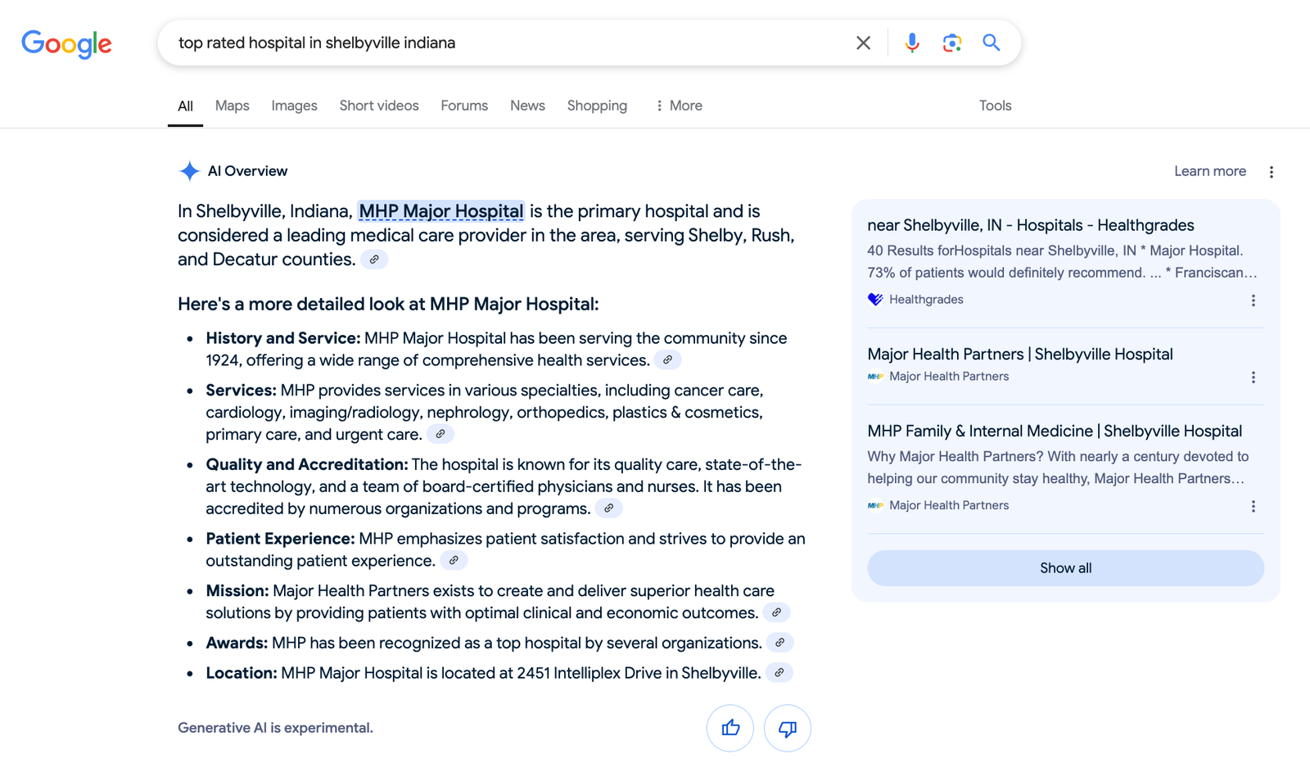The width and height of the screenshot is (1310, 768).
Task: Open source link icon after urgent care
Action: click(440, 434)
